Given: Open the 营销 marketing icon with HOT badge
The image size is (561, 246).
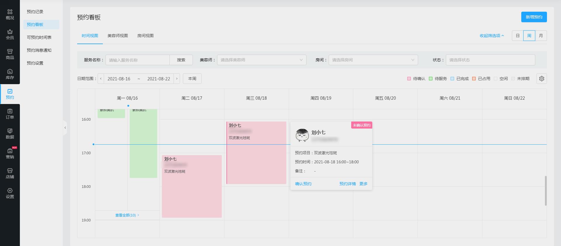Looking at the screenshot, I should click(10, 153).
